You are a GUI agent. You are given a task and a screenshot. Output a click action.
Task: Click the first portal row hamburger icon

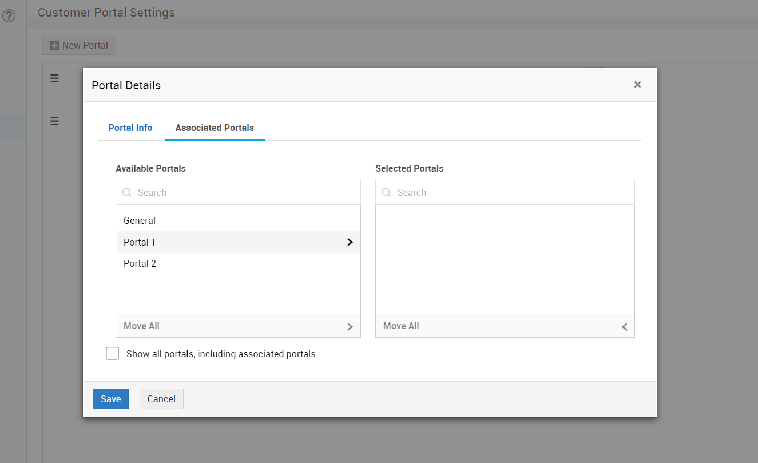click(54, 78)
